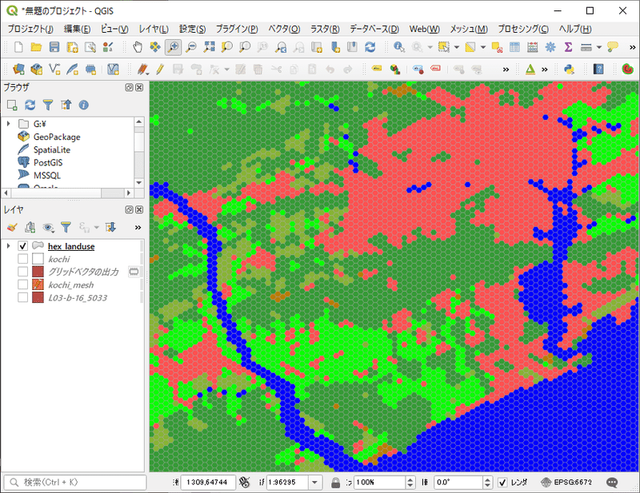Open the プロジェクト menu
The image size is (640, 493).
30,29
